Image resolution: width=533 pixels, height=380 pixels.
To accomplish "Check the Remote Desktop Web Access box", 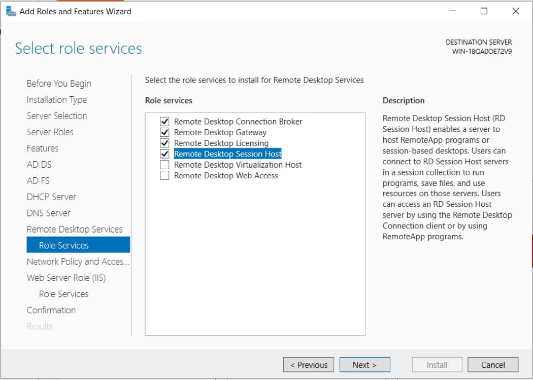I will point(164,176).
